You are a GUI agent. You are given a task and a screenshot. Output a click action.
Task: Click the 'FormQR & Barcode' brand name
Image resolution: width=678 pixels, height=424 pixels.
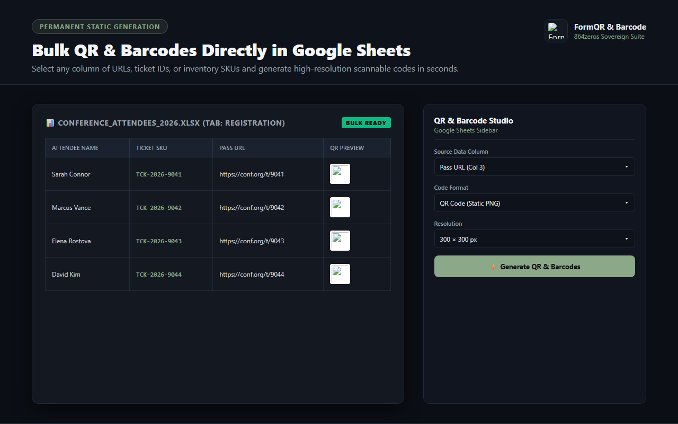point(610,27)
